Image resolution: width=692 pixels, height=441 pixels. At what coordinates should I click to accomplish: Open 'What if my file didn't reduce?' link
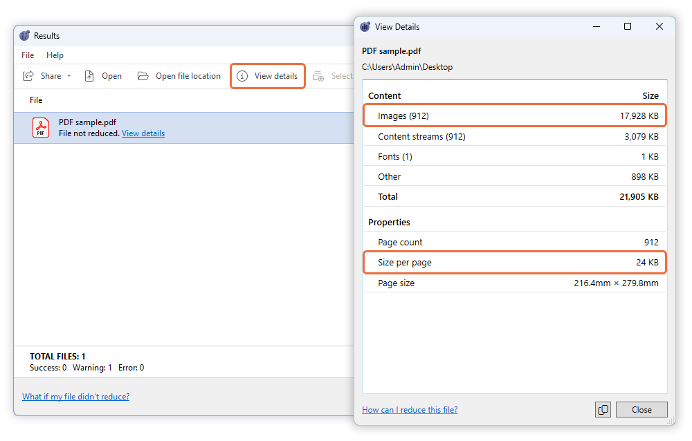pyautogui.click(x=76, y=397)
